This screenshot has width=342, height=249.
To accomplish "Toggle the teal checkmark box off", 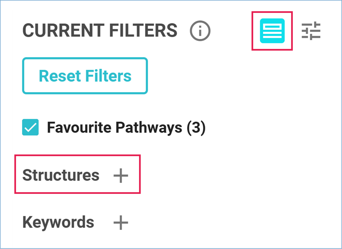I will coord(30,127).
